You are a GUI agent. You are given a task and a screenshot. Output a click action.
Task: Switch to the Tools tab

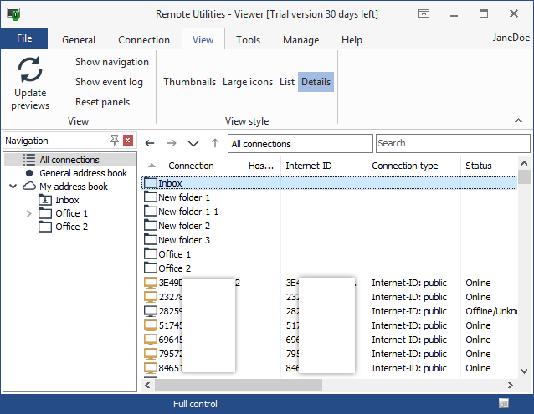pos(249,40)
